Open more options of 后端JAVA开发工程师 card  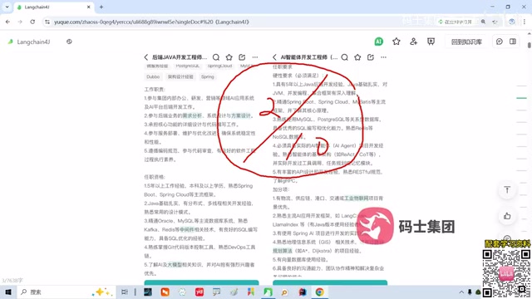click(255, 57)
